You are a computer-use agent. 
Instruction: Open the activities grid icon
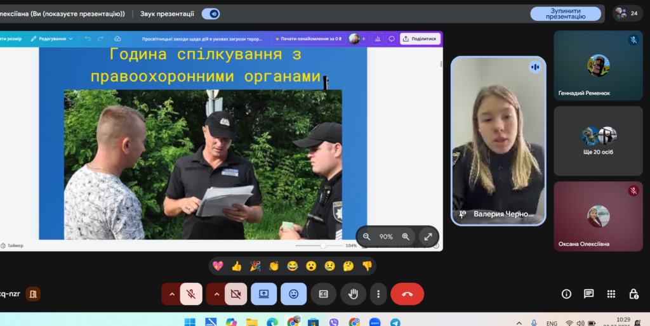coord(611,294)
